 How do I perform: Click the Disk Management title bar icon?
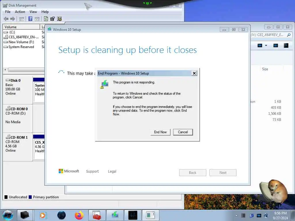(5, 5)
